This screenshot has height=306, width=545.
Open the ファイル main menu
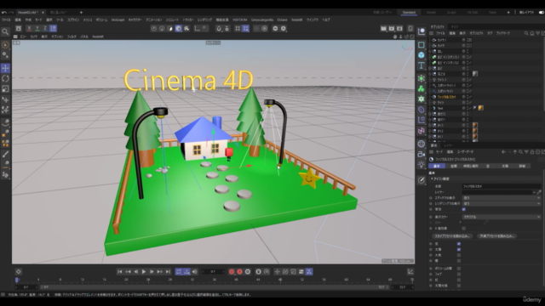(x=6, y=20)
